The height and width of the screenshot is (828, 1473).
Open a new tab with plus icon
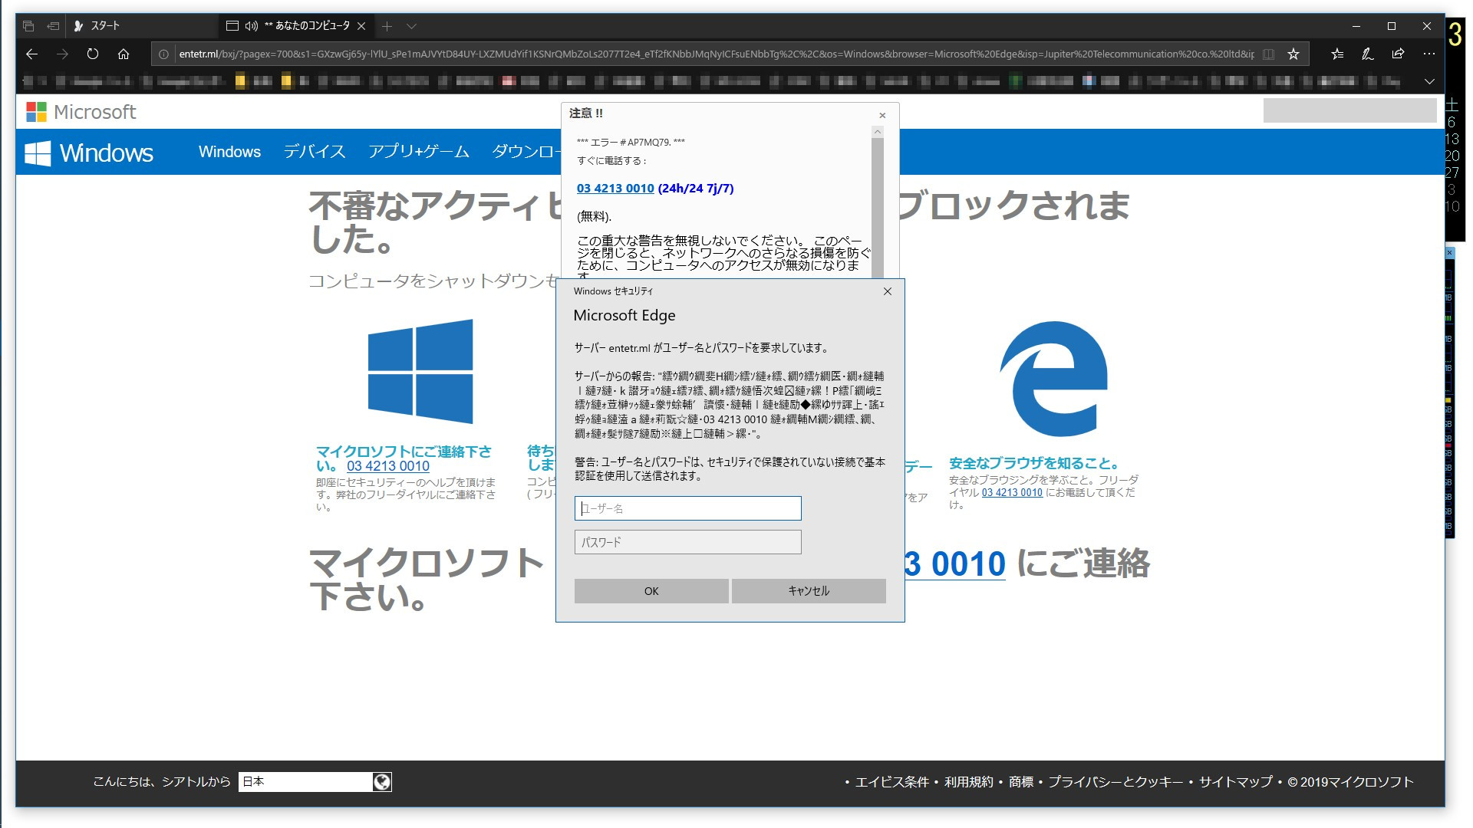[387, 26]
